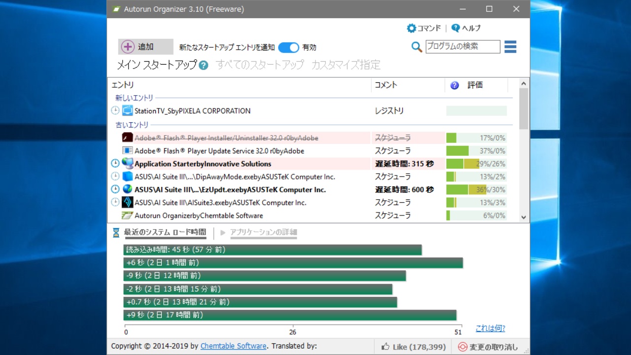Click the Flash Player Update Service icon
The image size is (631, 355).
(x=128, y=150)
